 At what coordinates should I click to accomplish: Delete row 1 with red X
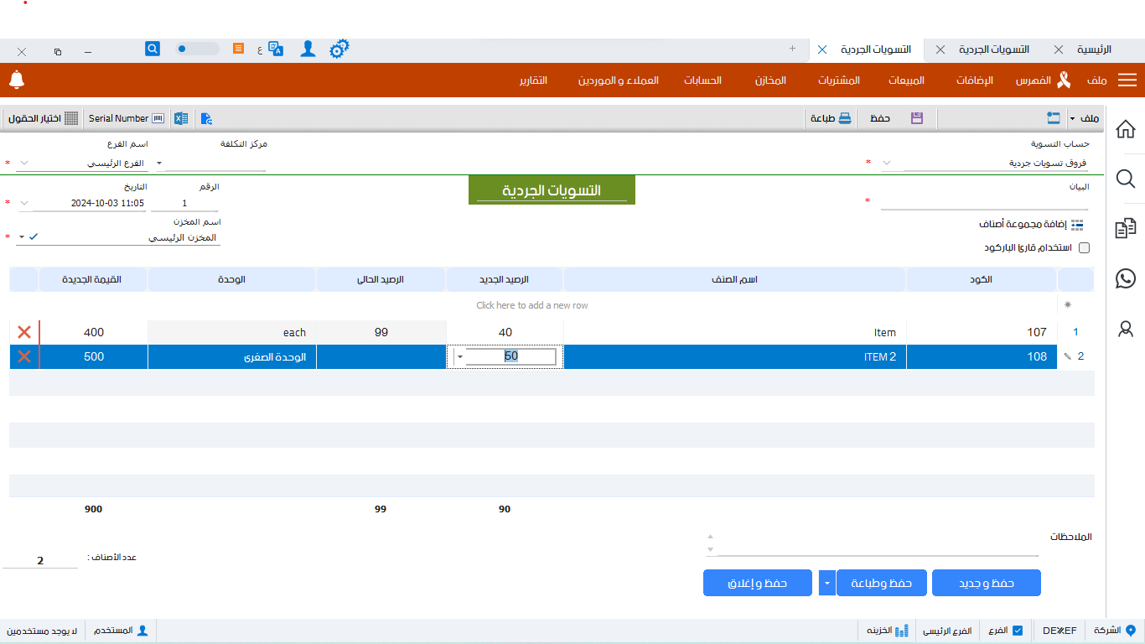pos(24,332)
